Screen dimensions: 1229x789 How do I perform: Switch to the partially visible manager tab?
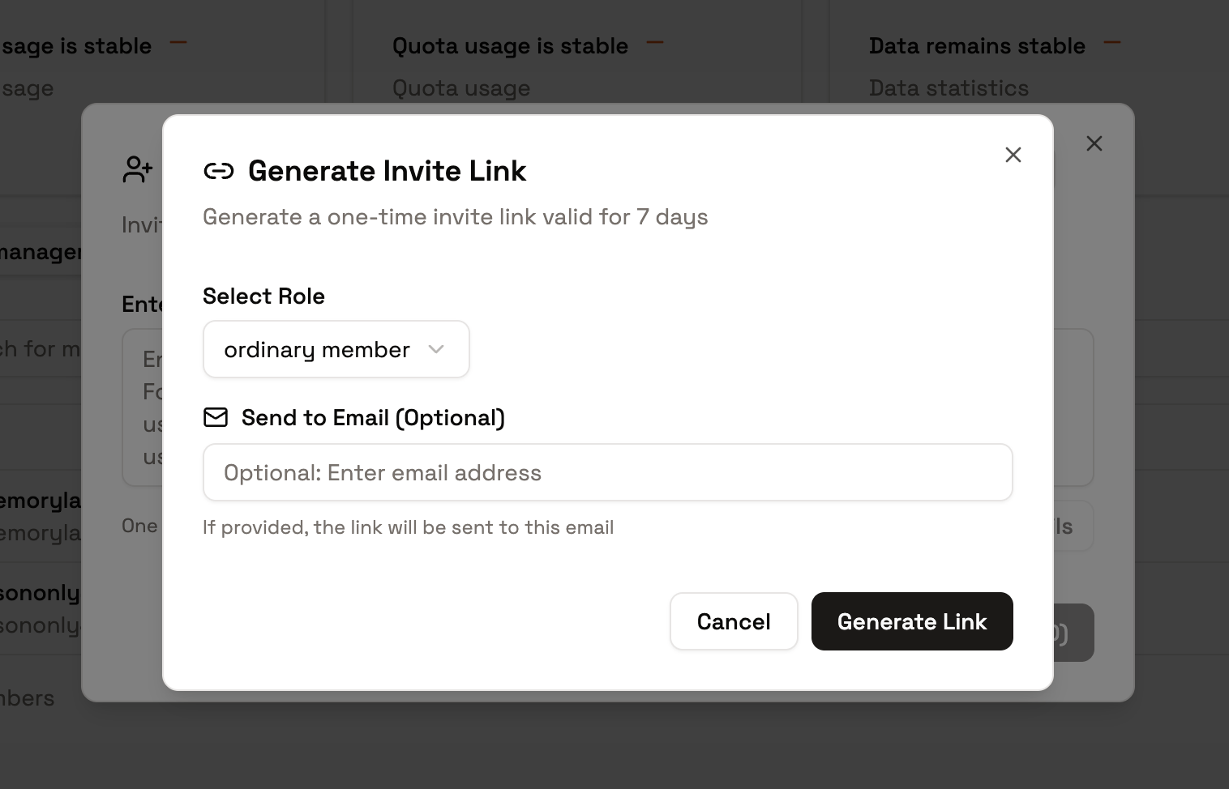click(41, 252)
